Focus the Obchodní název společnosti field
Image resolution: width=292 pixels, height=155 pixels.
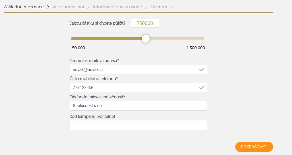[138, 106]
